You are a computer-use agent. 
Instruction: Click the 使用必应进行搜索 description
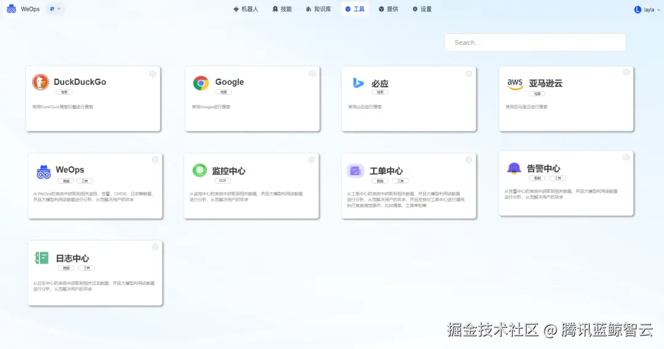click(365, 106)
